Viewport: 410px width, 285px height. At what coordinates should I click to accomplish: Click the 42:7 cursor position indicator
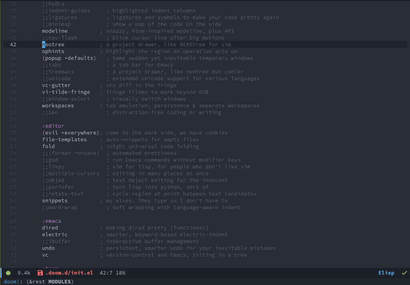[x=106, y=273]
